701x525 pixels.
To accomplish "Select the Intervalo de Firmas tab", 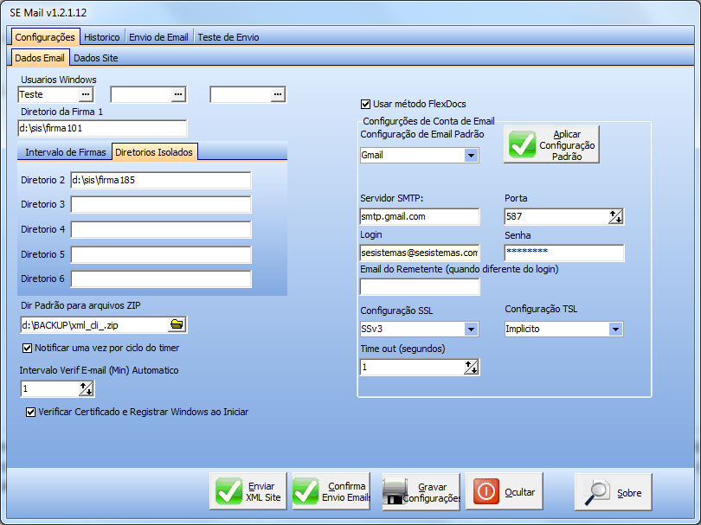I will pos(66,152).
